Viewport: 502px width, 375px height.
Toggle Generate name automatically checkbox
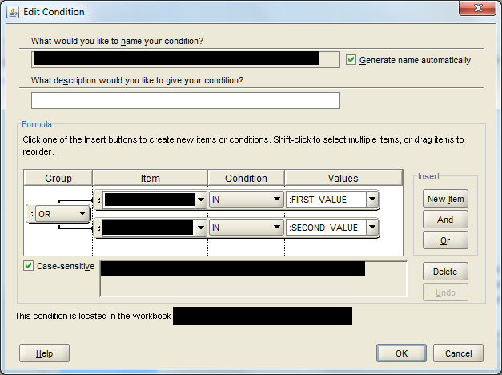pyautogui.click(x=351, y=59)
